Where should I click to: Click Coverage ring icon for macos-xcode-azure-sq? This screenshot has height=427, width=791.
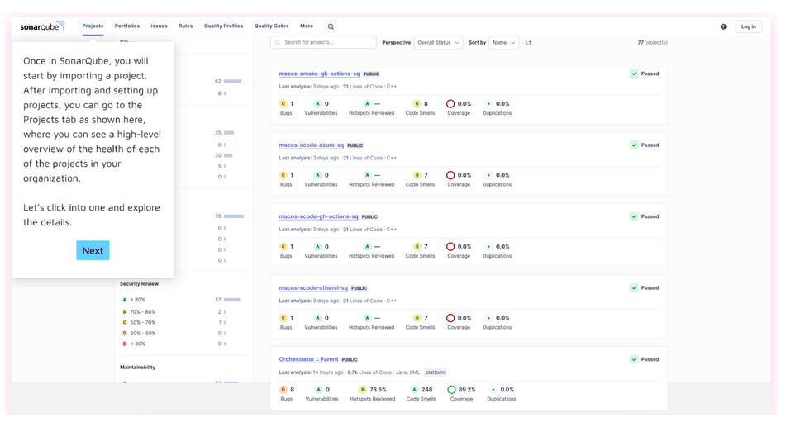450,175
